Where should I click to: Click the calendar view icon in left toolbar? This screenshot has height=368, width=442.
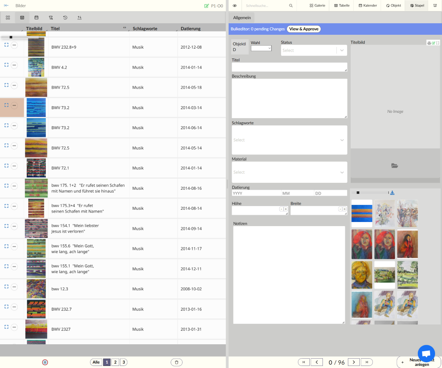point(36,18)
